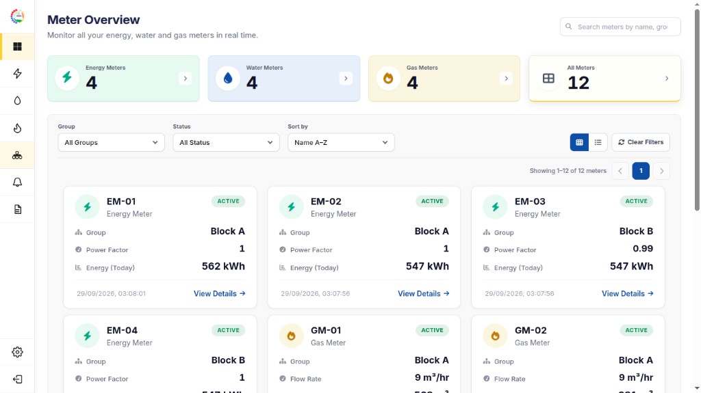Click the flame icon on the Gas Meters card
Viewport: 701px width, 393px height.
click(x=388, y=78)
